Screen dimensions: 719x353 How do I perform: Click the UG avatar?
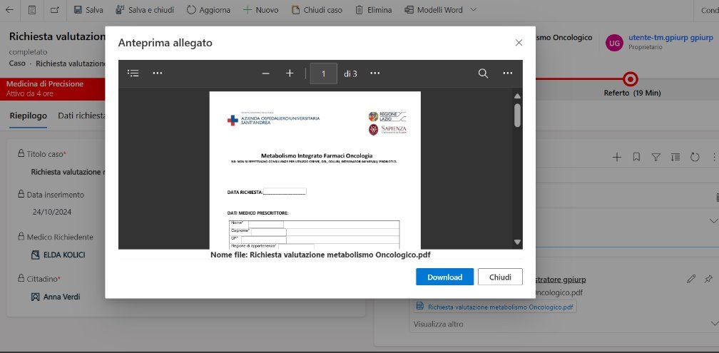(x=614, y=43)
